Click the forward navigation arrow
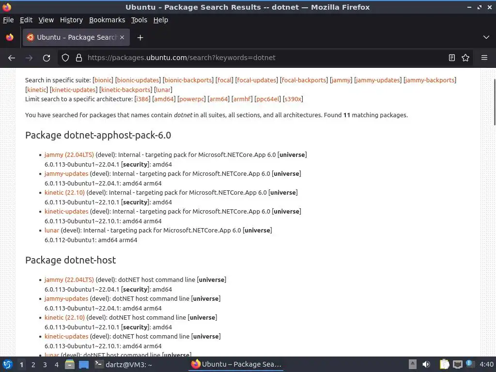This screenshot has height=372, width=496. 29,58
